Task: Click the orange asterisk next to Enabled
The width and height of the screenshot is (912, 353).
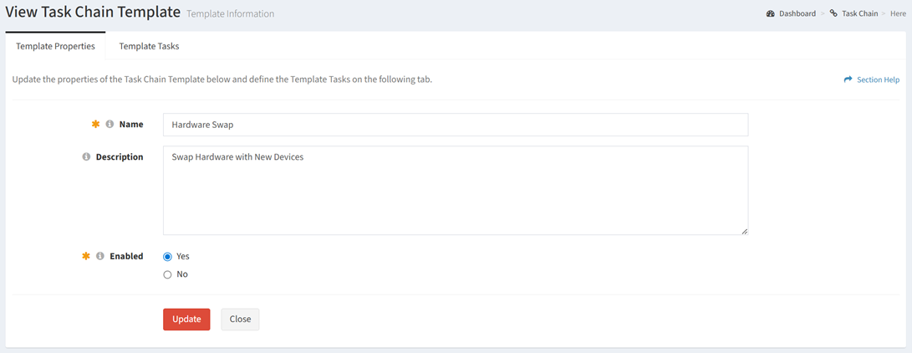Action: click(87, 257)
